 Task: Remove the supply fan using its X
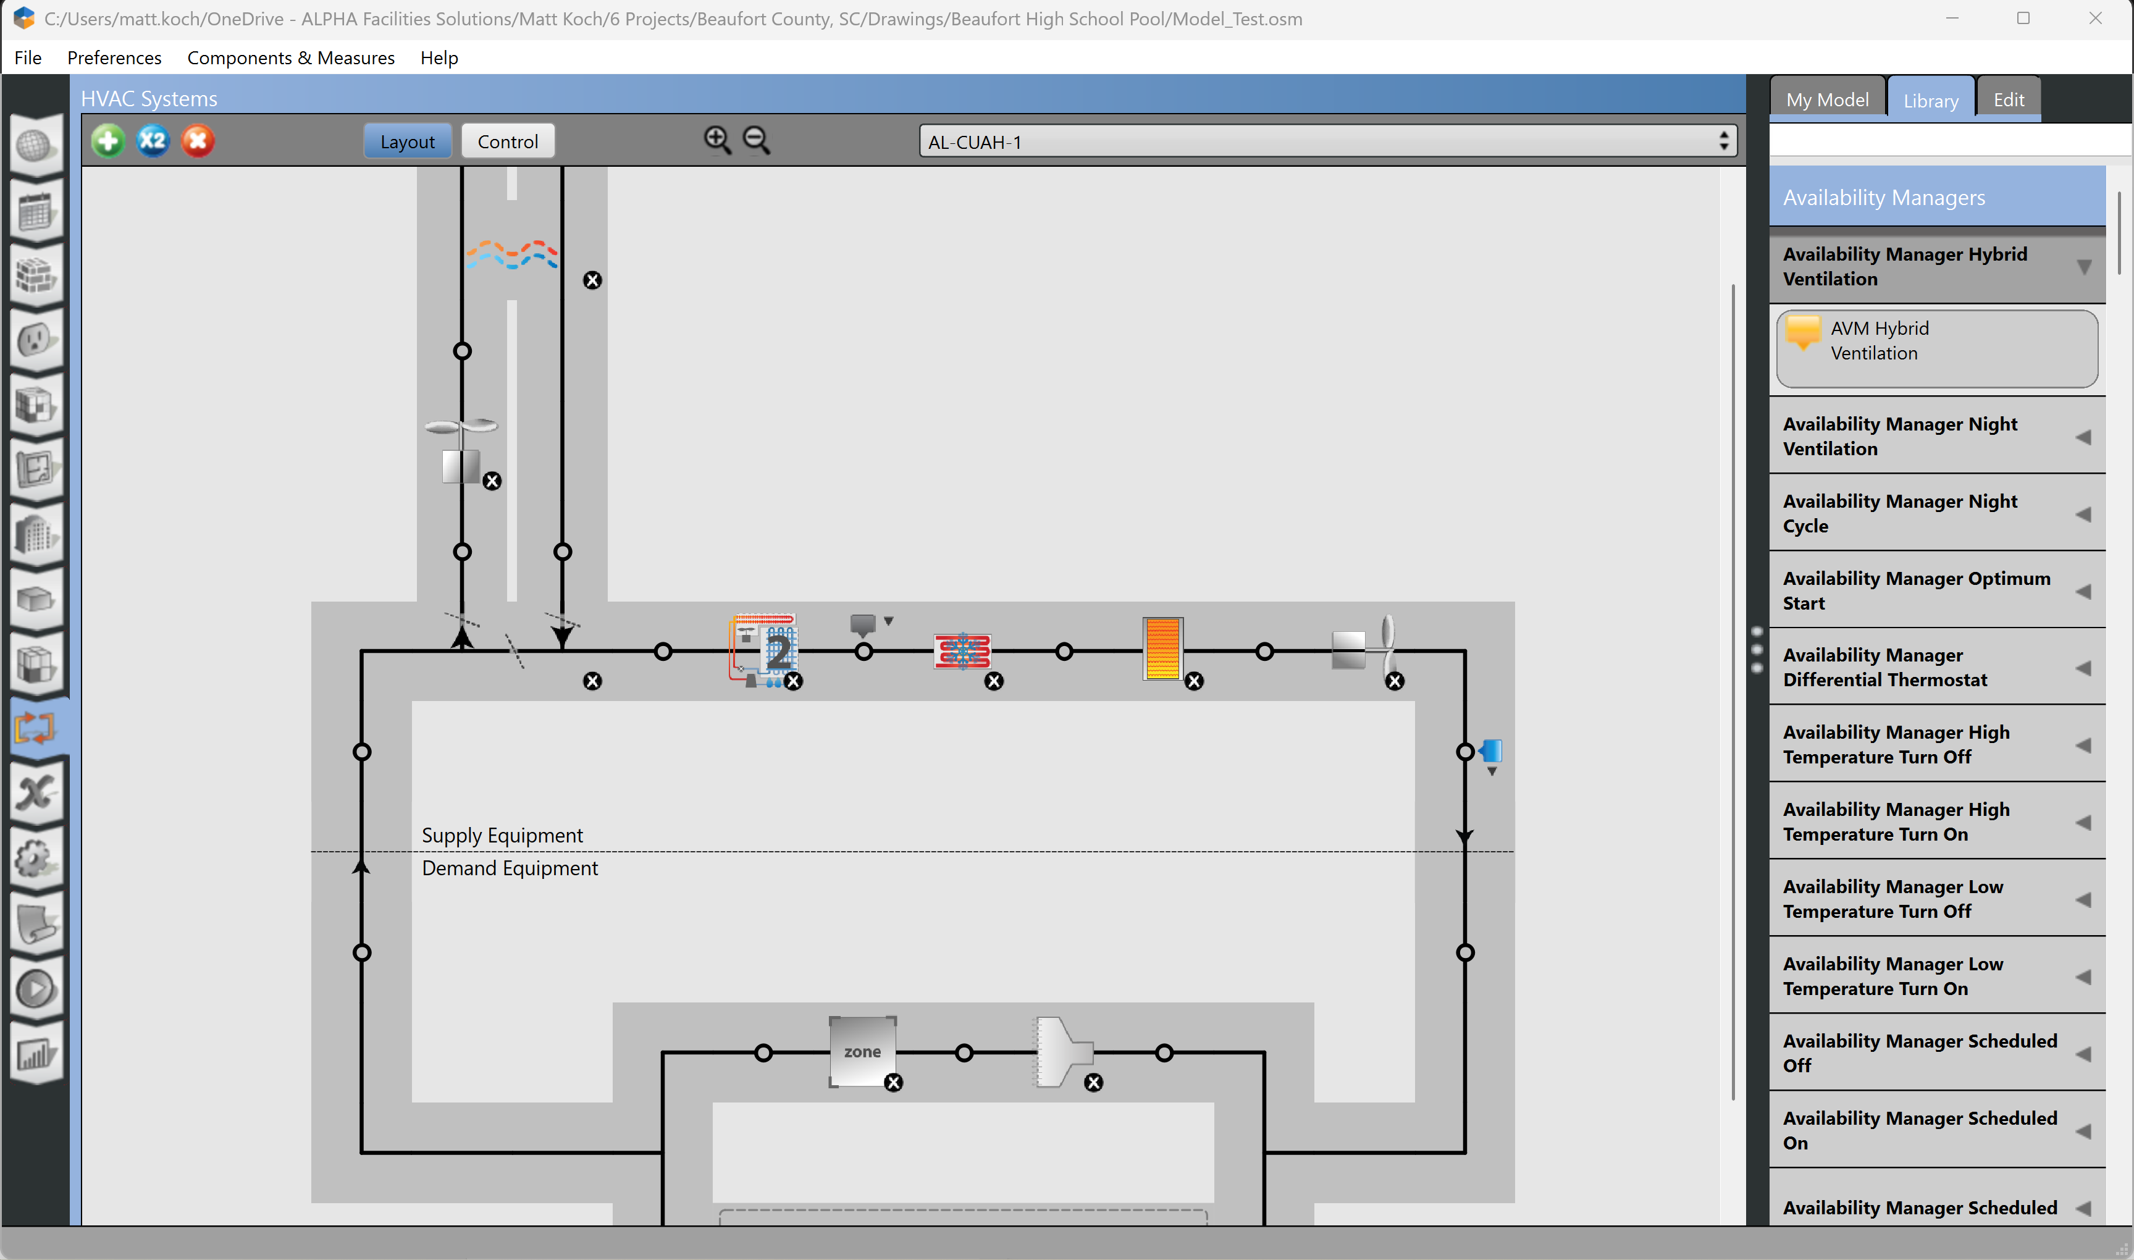1395,681
